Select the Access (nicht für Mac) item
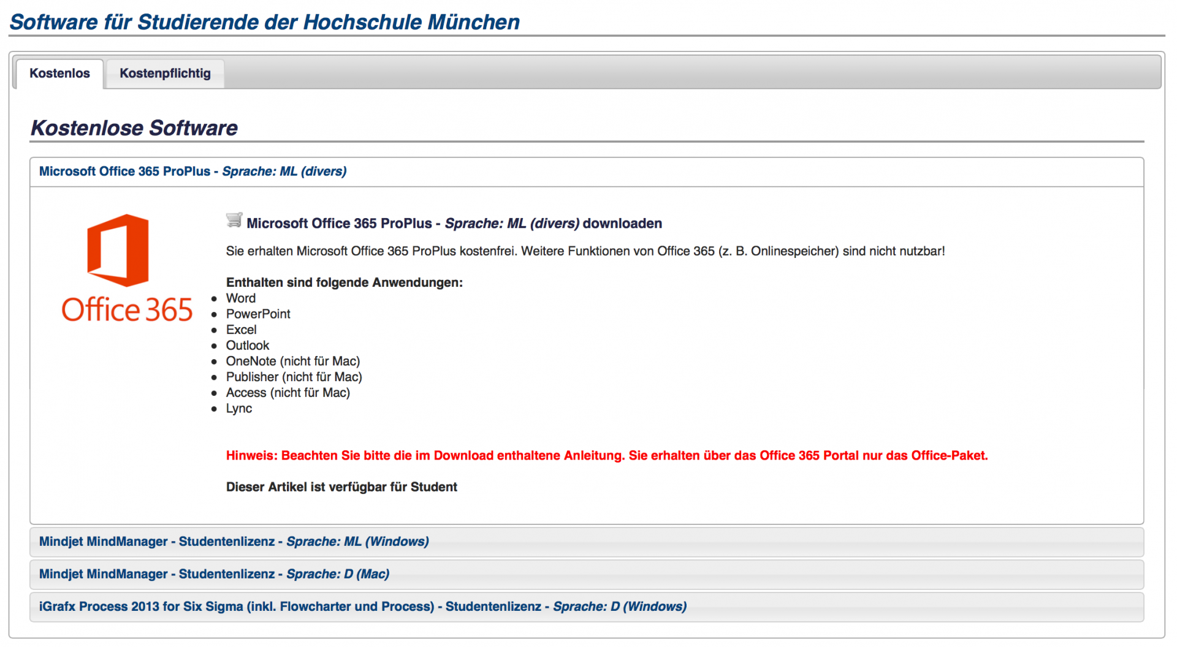The height and width of the screenshot is (647, 1177). click(288, 393)
